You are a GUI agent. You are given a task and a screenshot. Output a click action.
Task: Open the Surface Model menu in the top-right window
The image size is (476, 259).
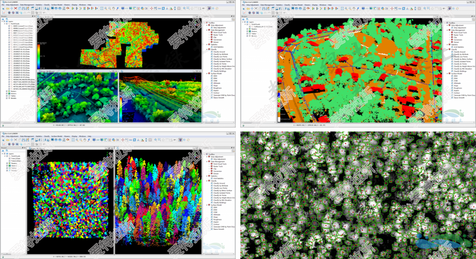click(x=297, y=4)
